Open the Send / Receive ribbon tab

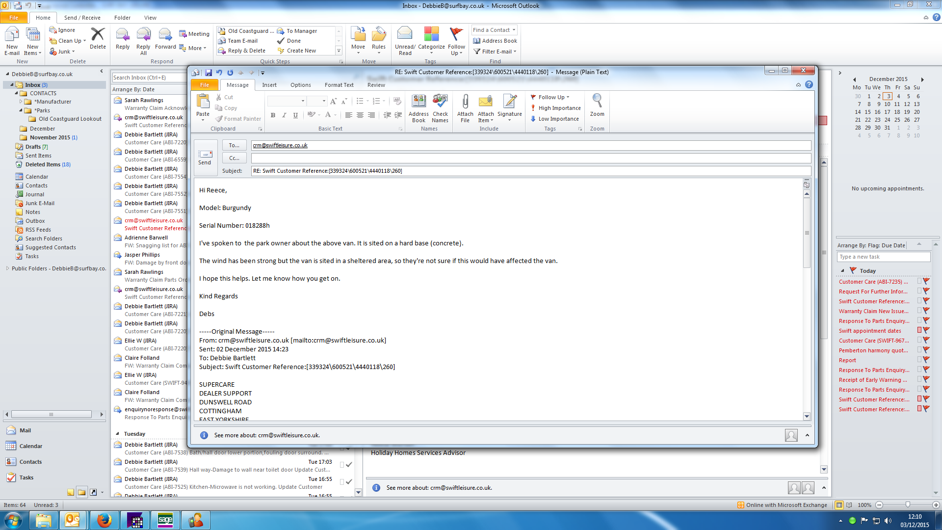pos(82,18)
